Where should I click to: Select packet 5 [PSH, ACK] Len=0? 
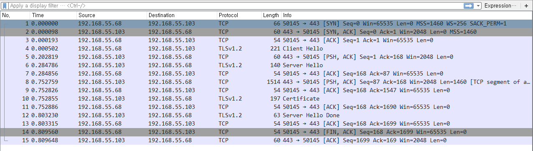(x=266, y=57)
